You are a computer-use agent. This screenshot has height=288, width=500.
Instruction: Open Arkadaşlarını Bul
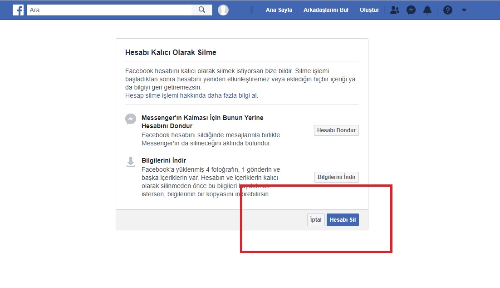326,10
